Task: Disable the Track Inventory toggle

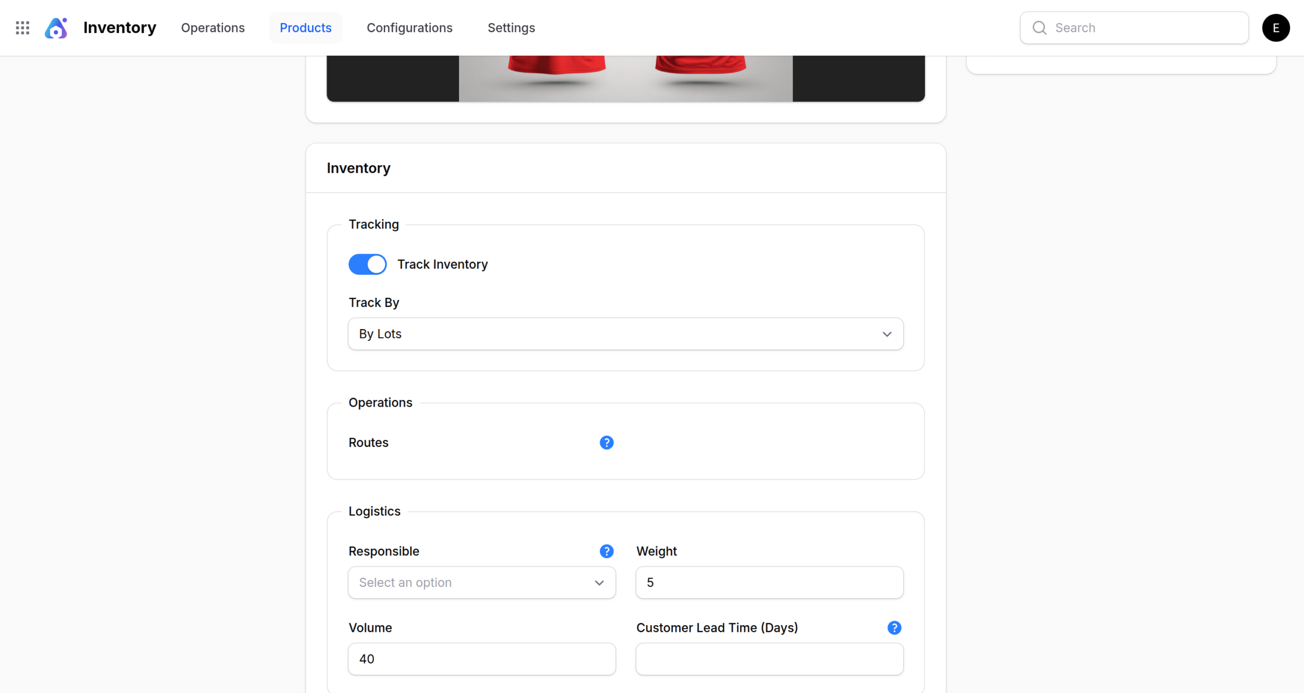Action: coord(367,264)
